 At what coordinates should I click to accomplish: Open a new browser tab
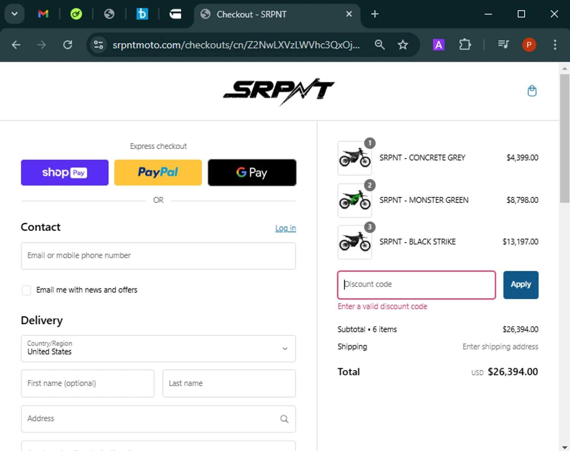[x=375, y=14]
